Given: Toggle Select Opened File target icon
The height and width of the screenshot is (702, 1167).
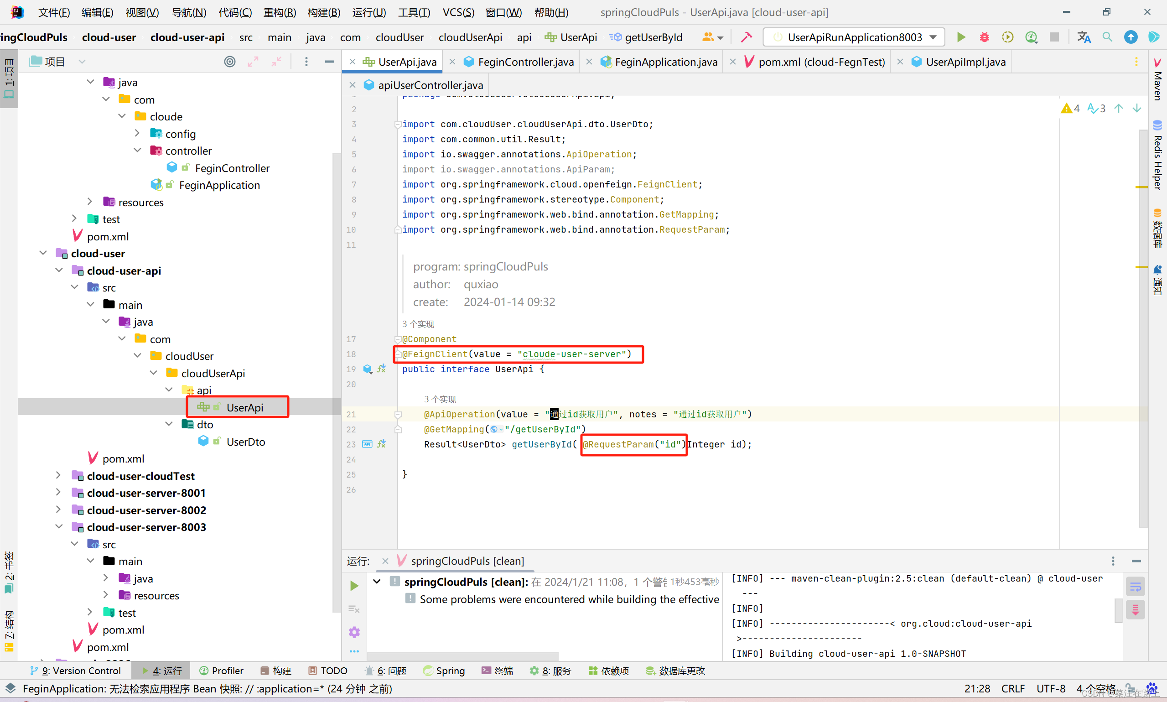Looking at the screenshot, I should pos(229,62).
